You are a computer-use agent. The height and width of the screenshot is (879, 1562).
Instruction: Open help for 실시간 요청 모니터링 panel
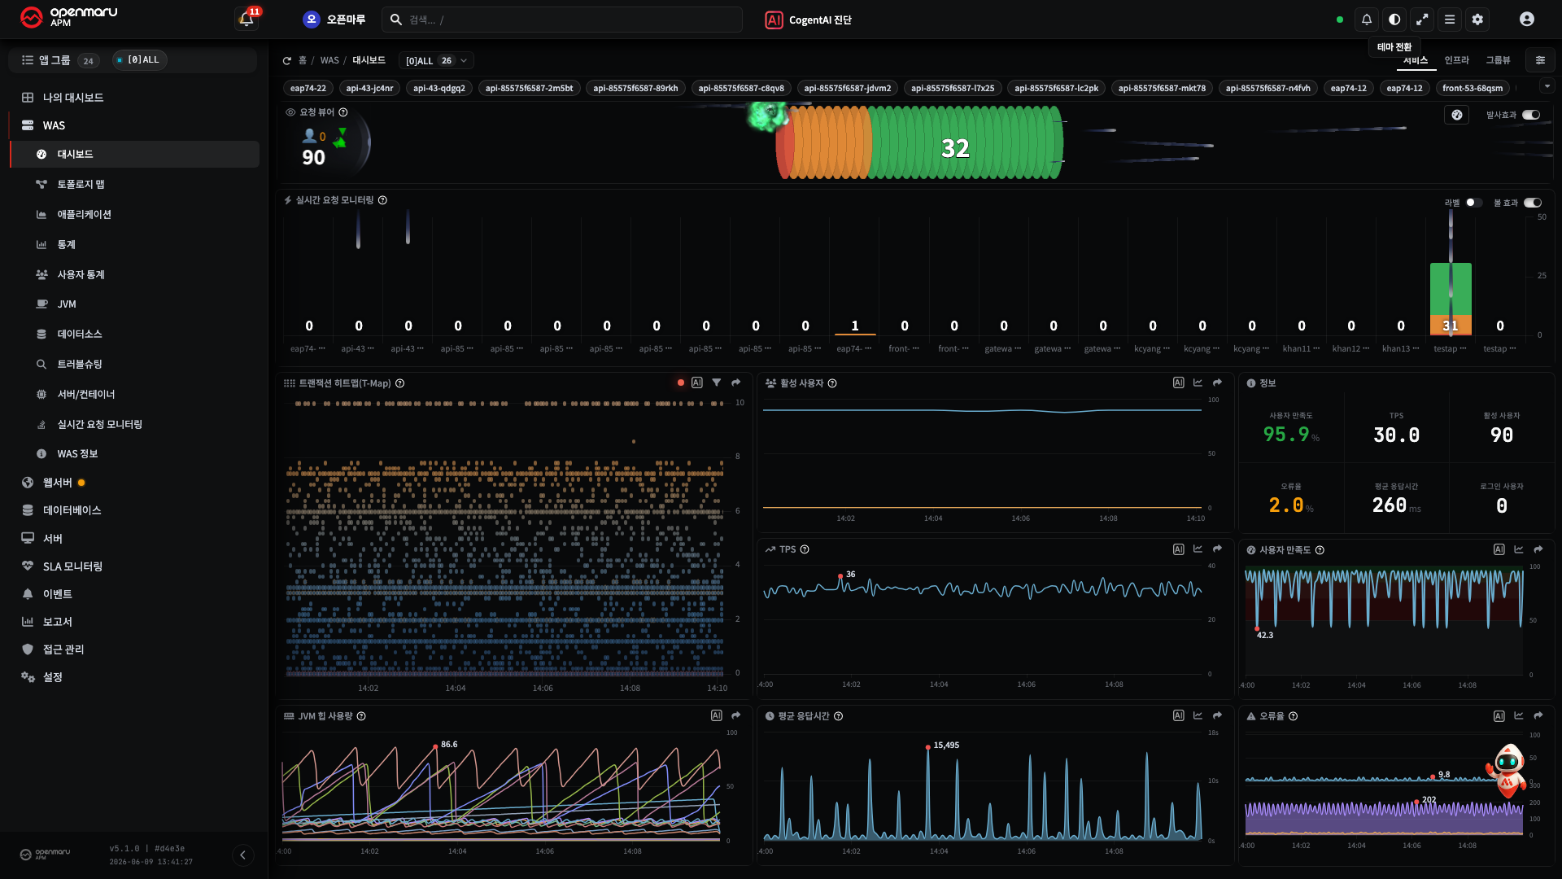point(382,200)
